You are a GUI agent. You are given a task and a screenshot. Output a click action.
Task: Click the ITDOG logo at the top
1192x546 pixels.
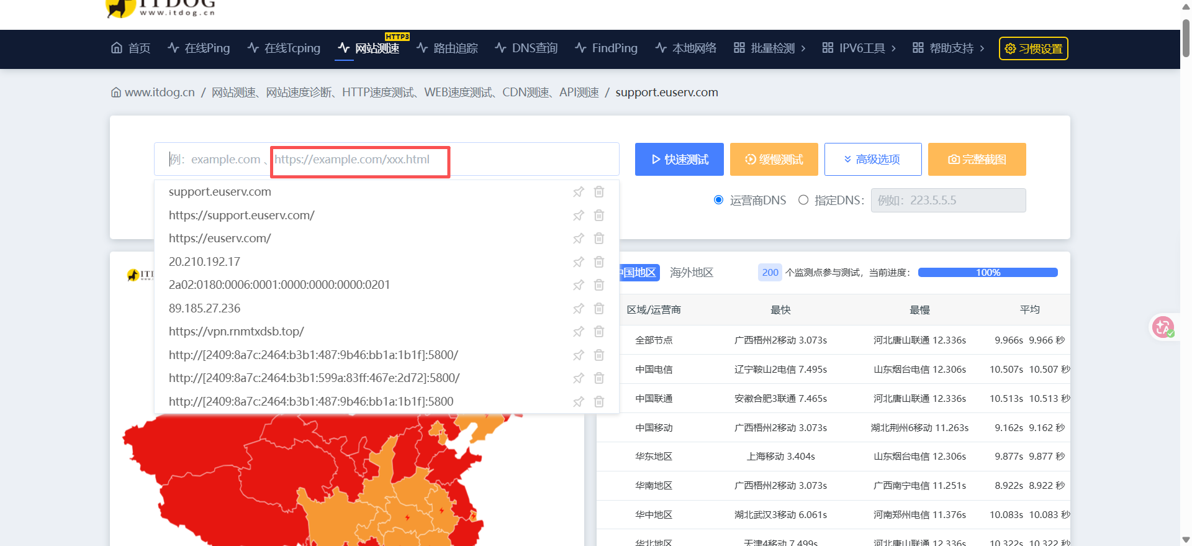tap(161, 8)
